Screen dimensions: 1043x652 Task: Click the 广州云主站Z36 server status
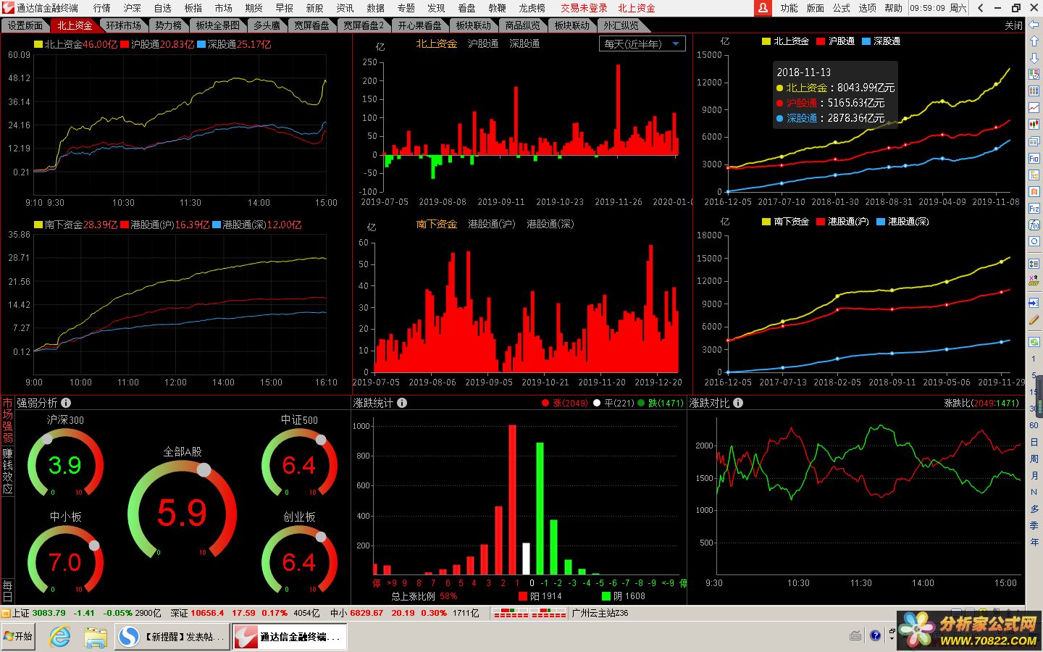click(600, 613)
